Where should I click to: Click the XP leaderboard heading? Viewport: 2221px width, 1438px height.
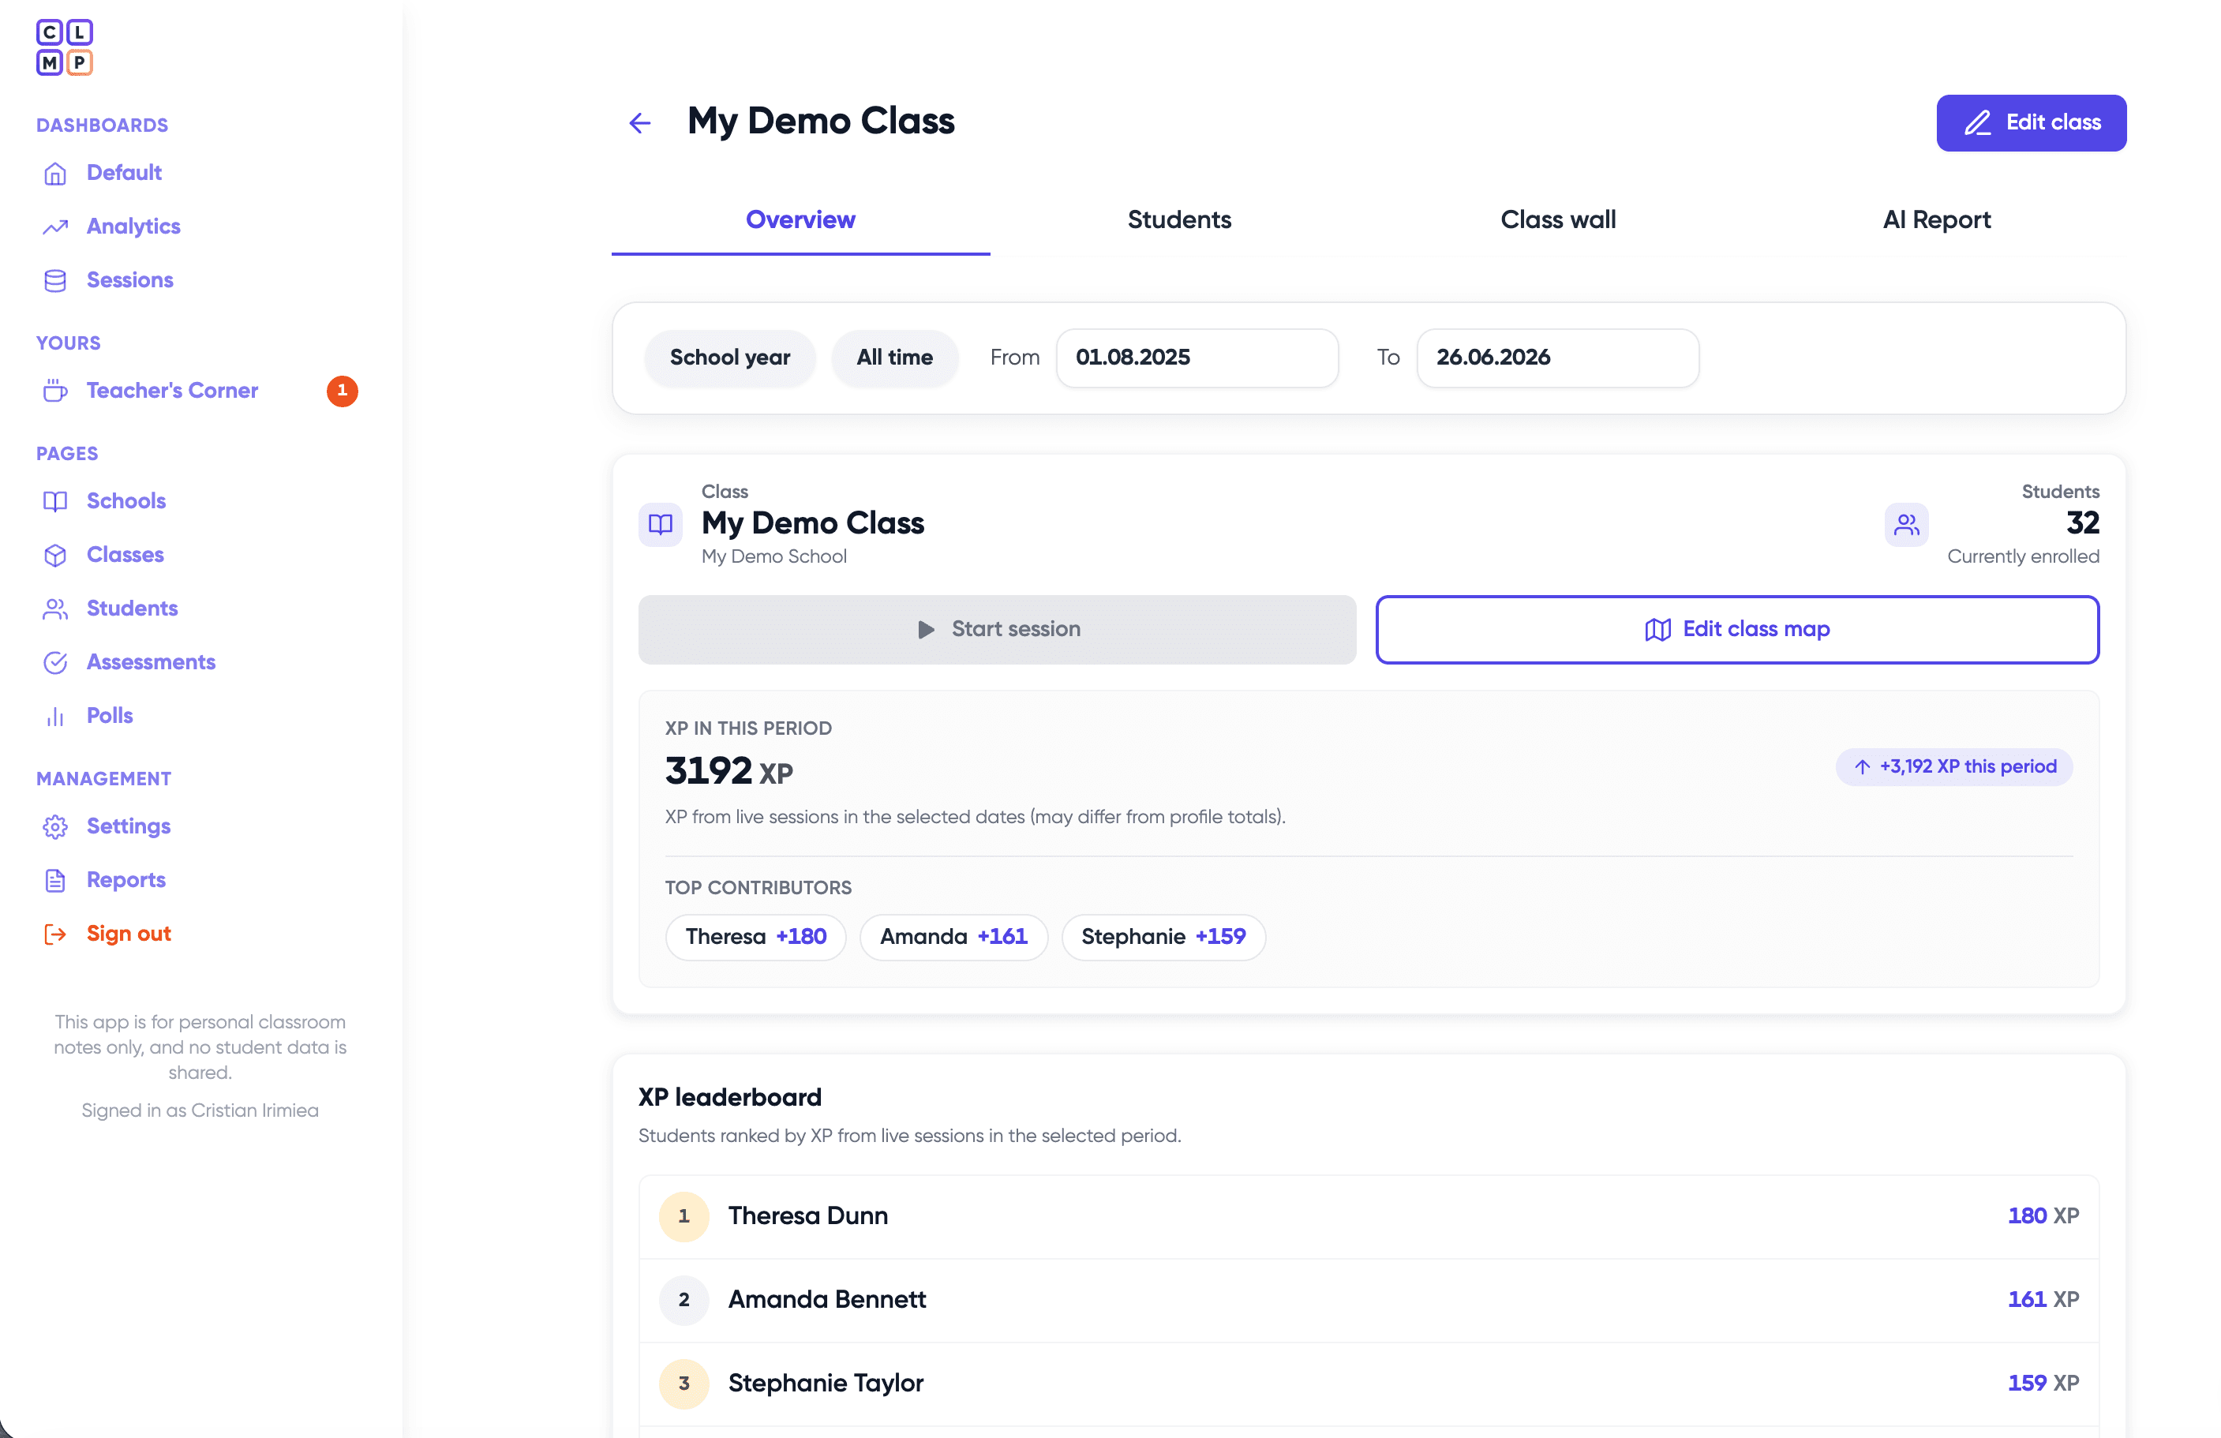click(730, 1097)
